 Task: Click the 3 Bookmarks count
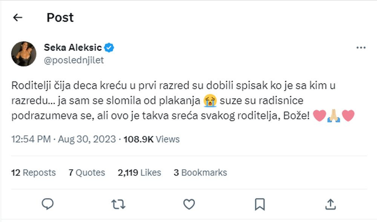point(200,173)
